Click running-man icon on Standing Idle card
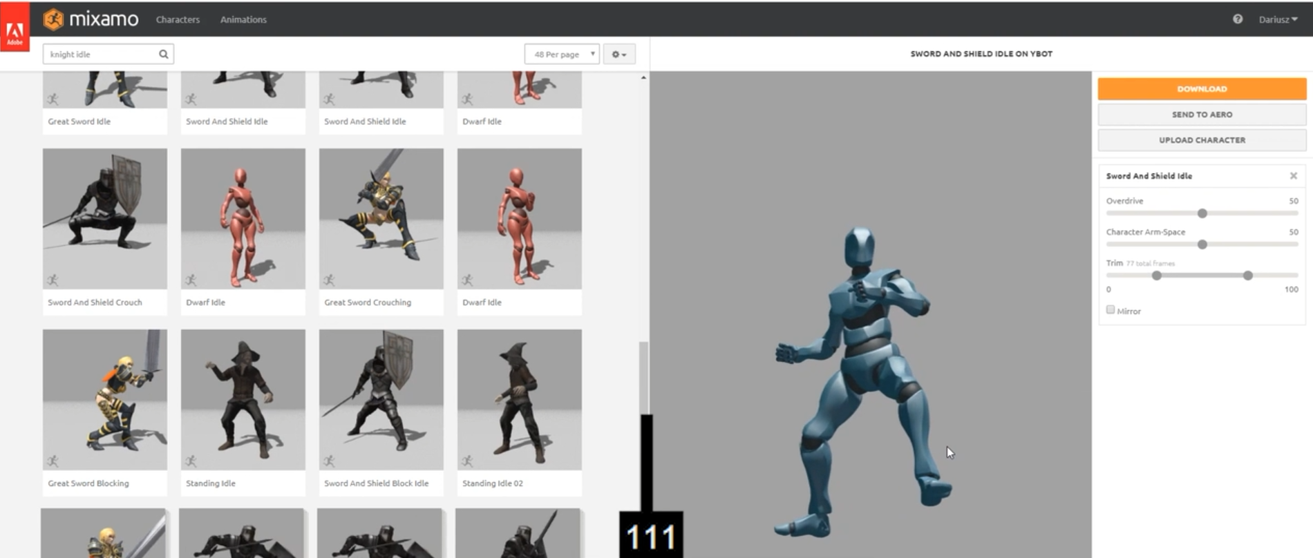This screenshot has width=1313, height=558. click(x=191, y=461)
